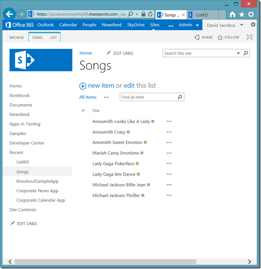Open Notebook in left navigation
The image size is (261, 269).
19,95
